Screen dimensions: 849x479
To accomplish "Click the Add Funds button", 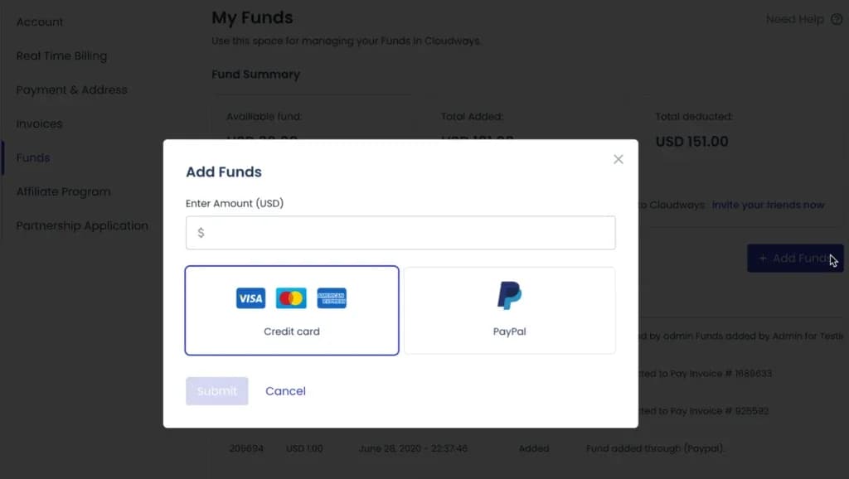I will point(796,259).
